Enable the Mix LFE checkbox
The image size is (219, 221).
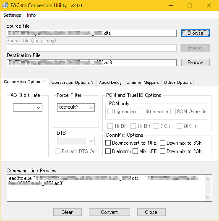click(135, 151)
